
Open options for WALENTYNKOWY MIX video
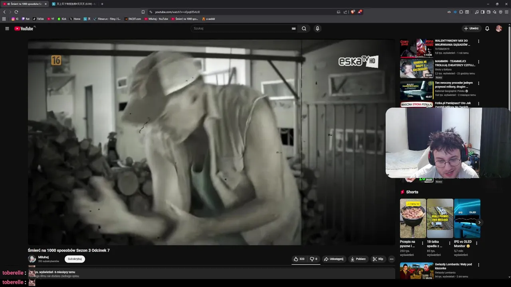pos(478,41)
